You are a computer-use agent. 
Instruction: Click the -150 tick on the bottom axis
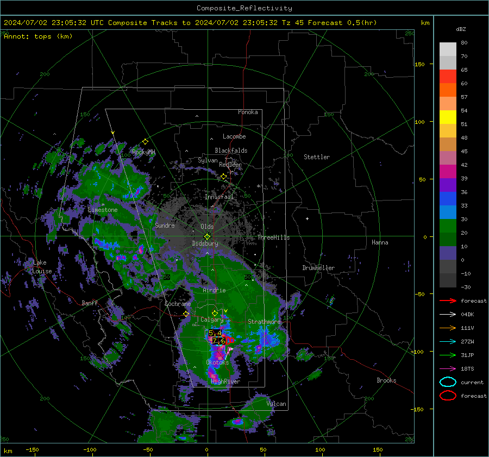click(x=32, y=450)
